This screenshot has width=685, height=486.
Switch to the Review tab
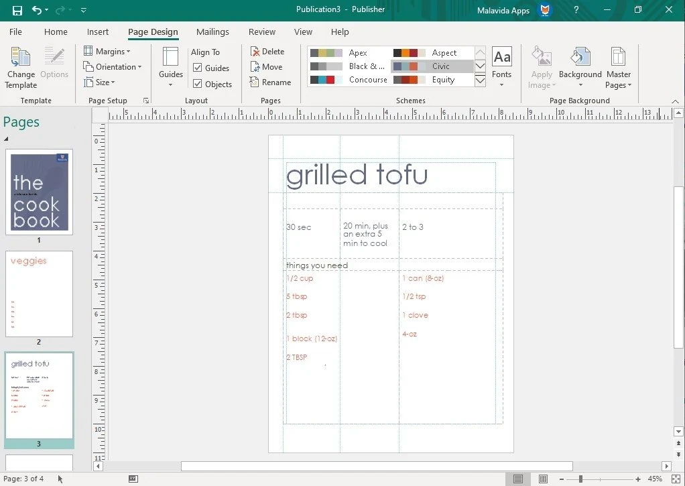tap(261, 32)
